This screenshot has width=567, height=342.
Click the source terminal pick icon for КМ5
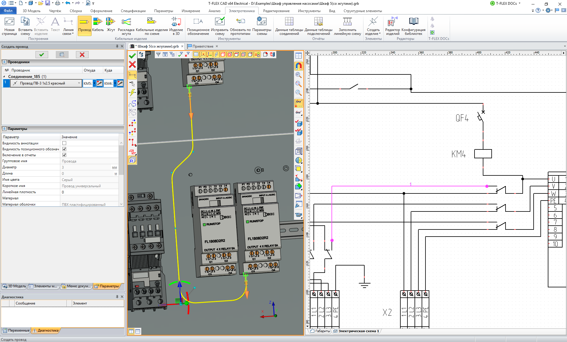tap(100, 83)
